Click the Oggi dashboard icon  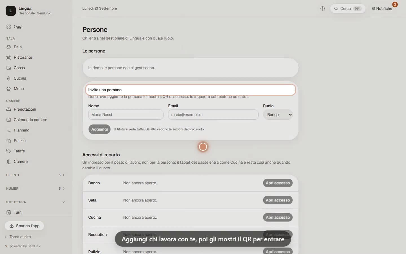pyautogui.click(x=8, y=27)
